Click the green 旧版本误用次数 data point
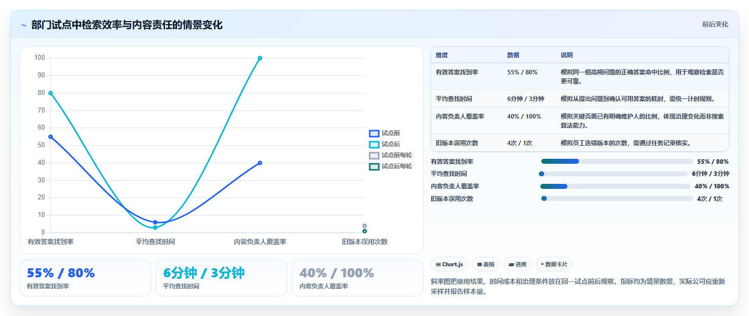749x316 pixels. [365, 231]
